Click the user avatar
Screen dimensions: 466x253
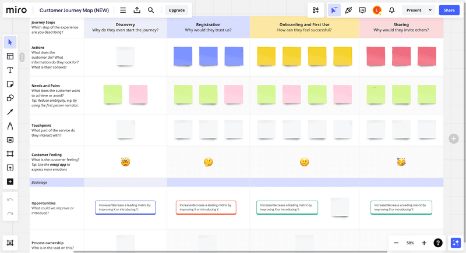click(377, 10)
